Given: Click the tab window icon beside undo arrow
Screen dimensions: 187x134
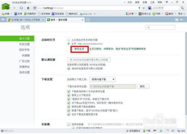Looking at the screenshot, I should [176, 20].
